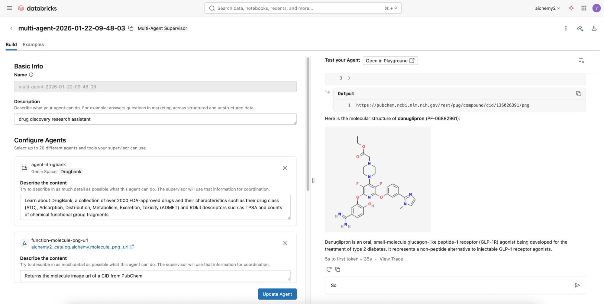Open the user profile avatar menu

coord(596,8)
